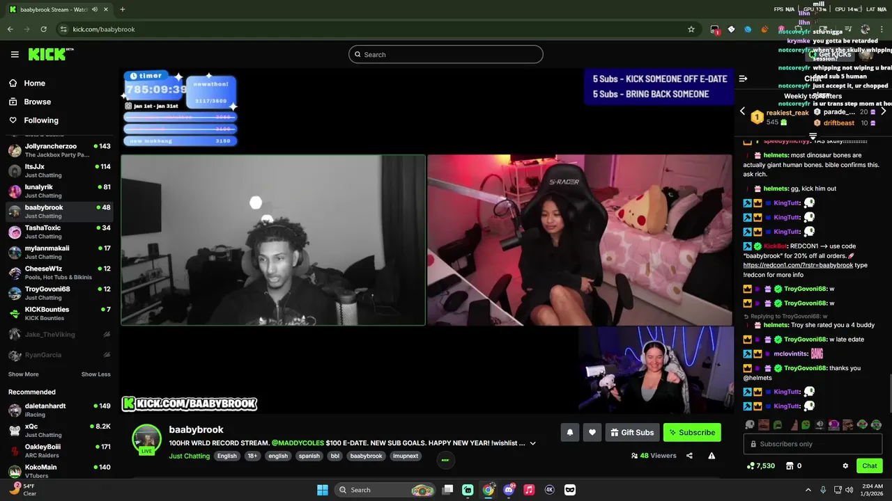The image size is (892, 501).
Task: Open the 2:04 AM taskbar clock
Action: point(872,490)
